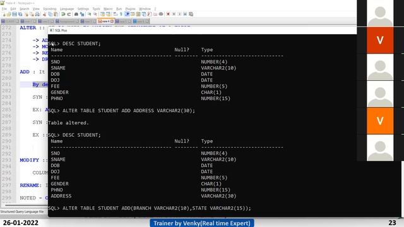Click the Start Recording macro icon
Screen dimensions: 404x227
(168, 14)
